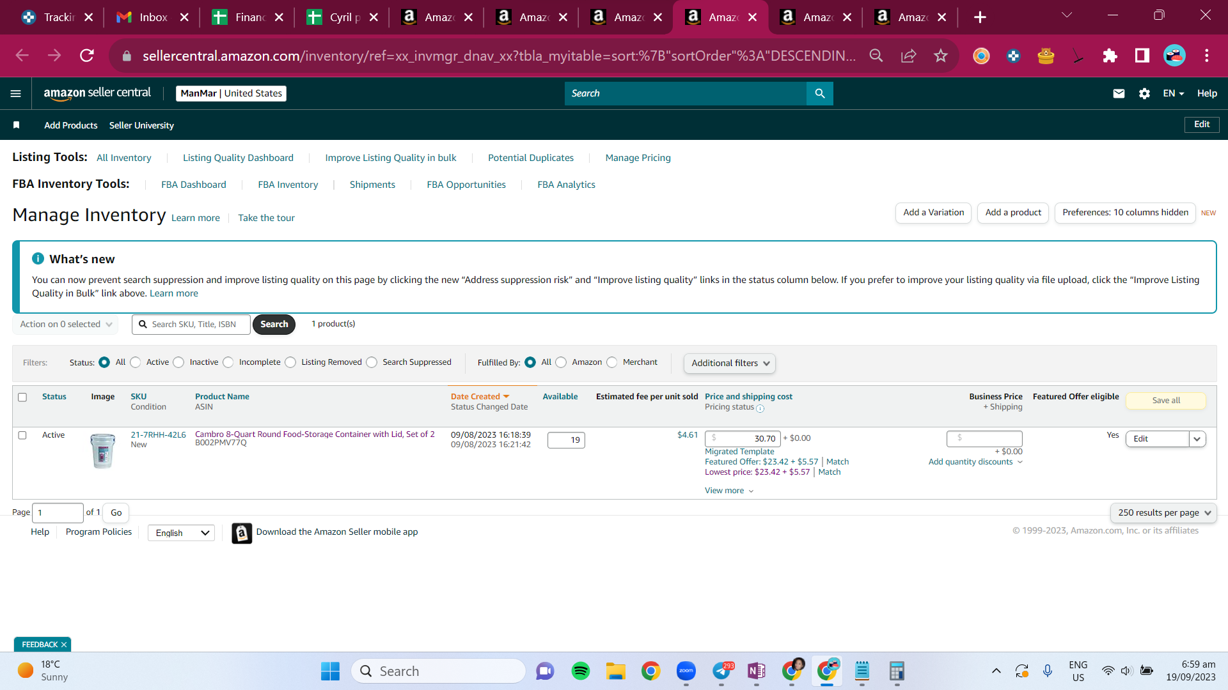Click the Search SKU, Title, ISBN field
The height and width of the screenshot is (690, 1228).
point(191,325)
